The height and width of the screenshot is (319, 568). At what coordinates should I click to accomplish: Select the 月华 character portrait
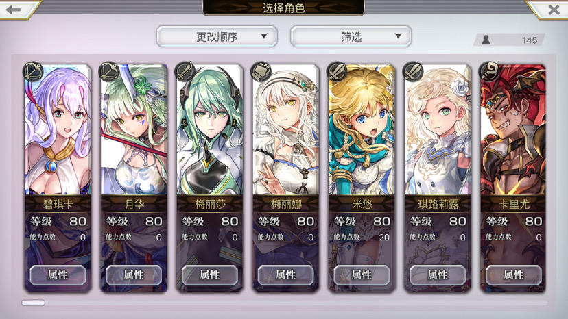tap(134, 130)
